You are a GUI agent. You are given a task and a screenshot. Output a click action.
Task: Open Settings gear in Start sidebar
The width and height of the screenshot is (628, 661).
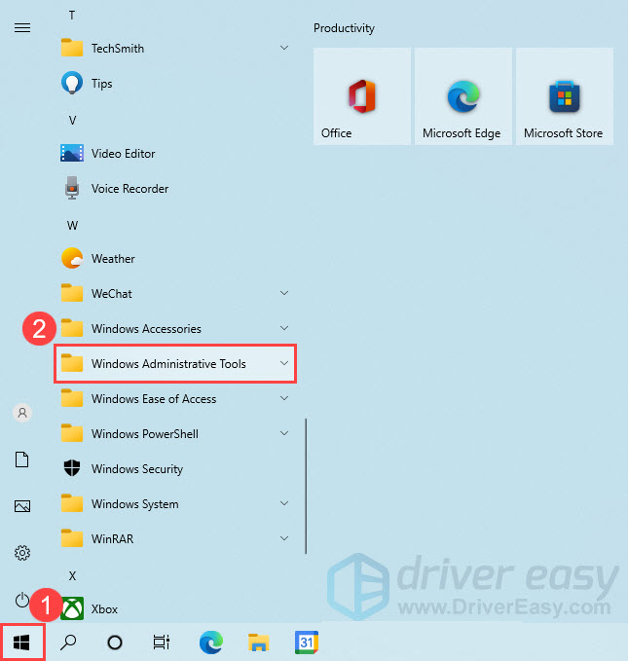[x=22, y=553]
